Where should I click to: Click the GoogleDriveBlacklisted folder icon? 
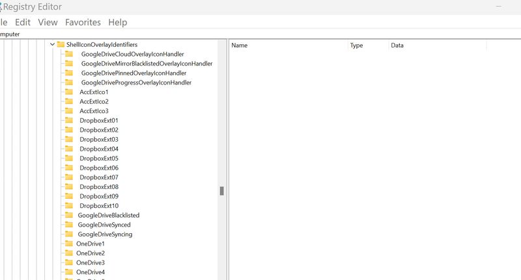pos(69,215)
